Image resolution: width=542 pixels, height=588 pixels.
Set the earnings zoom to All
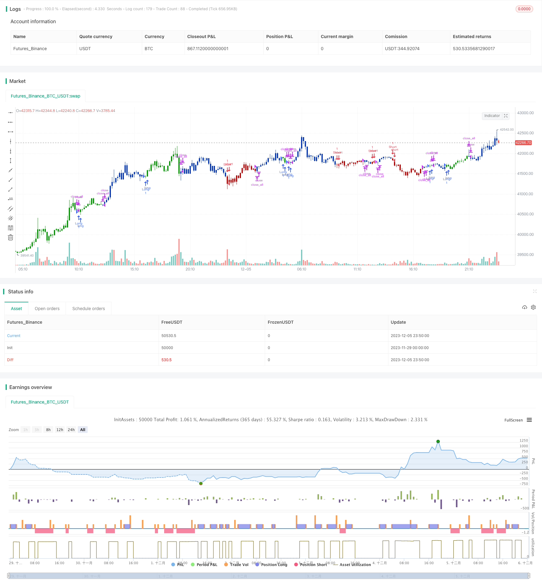pyautogui.click(x=83, y=430)
